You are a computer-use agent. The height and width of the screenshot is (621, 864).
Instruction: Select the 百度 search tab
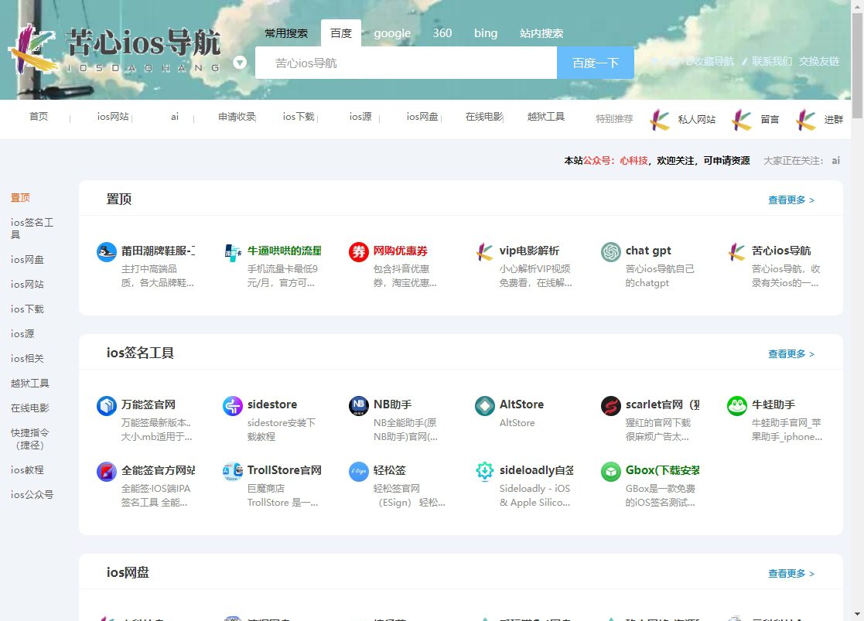(341, 33)
